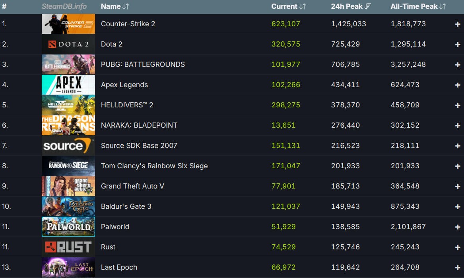Open NARAKA Bladepoint game thumbnail

point(68,125)
